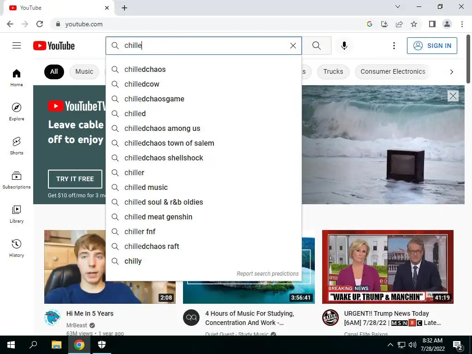Click 'Hi Me In 5 Years' title
The height and width of the screenshot is (354, 472).
[x=90, y=313]
